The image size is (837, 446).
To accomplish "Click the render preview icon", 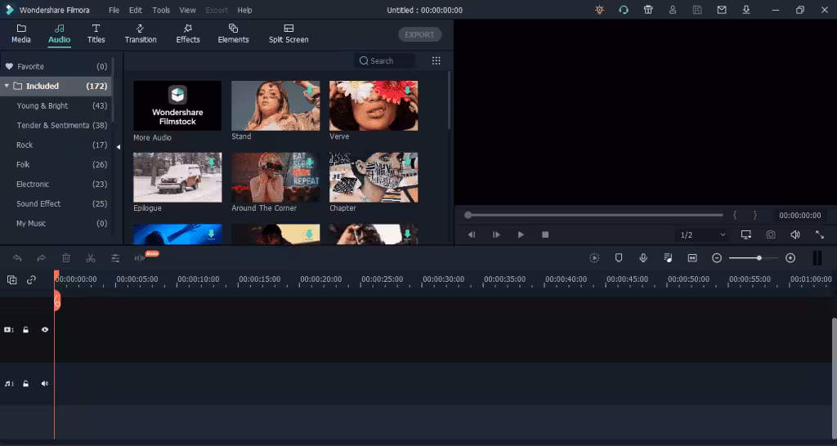I will click(594, 258).
